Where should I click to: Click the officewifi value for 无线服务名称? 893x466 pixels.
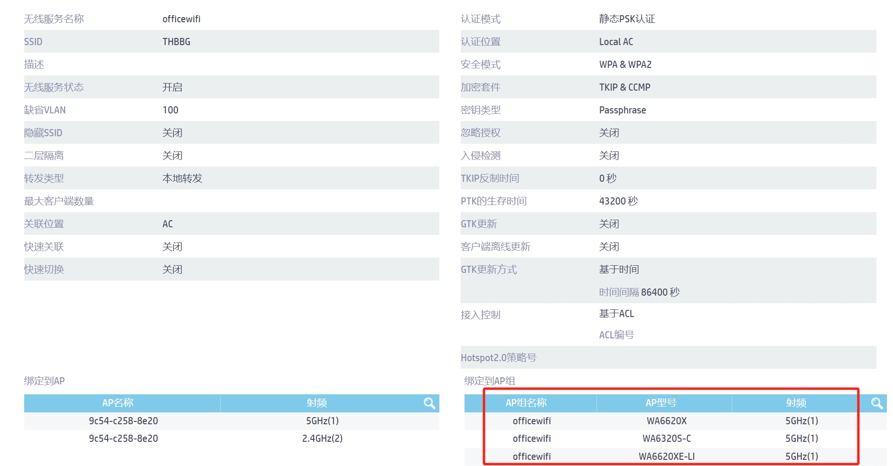click(182, 19)
